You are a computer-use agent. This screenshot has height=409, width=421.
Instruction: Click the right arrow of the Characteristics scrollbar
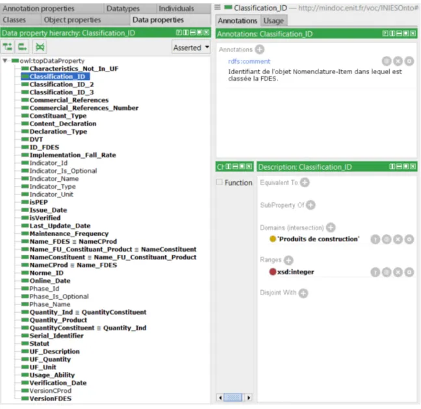(x=249, y=397)
